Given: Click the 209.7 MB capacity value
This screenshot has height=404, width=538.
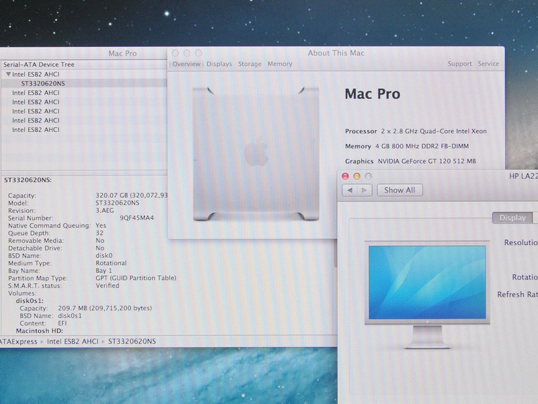Looking at the screenshot, I should click(x=105, y=308).
